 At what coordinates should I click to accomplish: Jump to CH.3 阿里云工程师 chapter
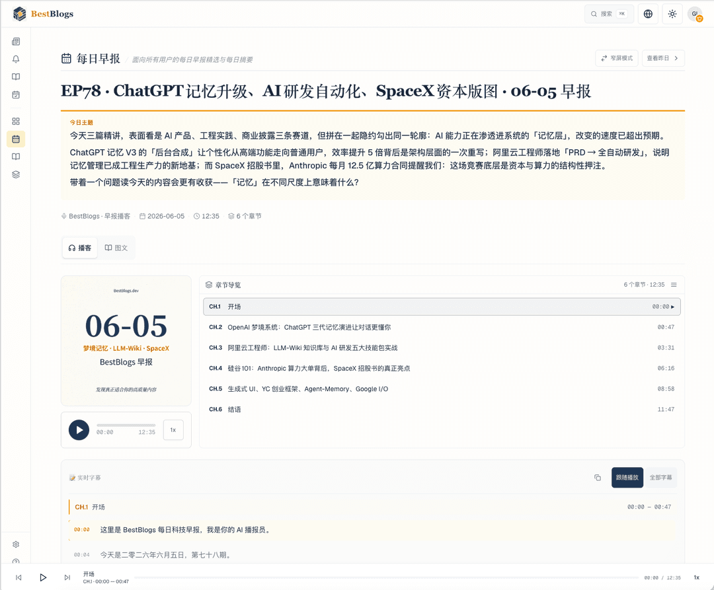tap(442, 348)
